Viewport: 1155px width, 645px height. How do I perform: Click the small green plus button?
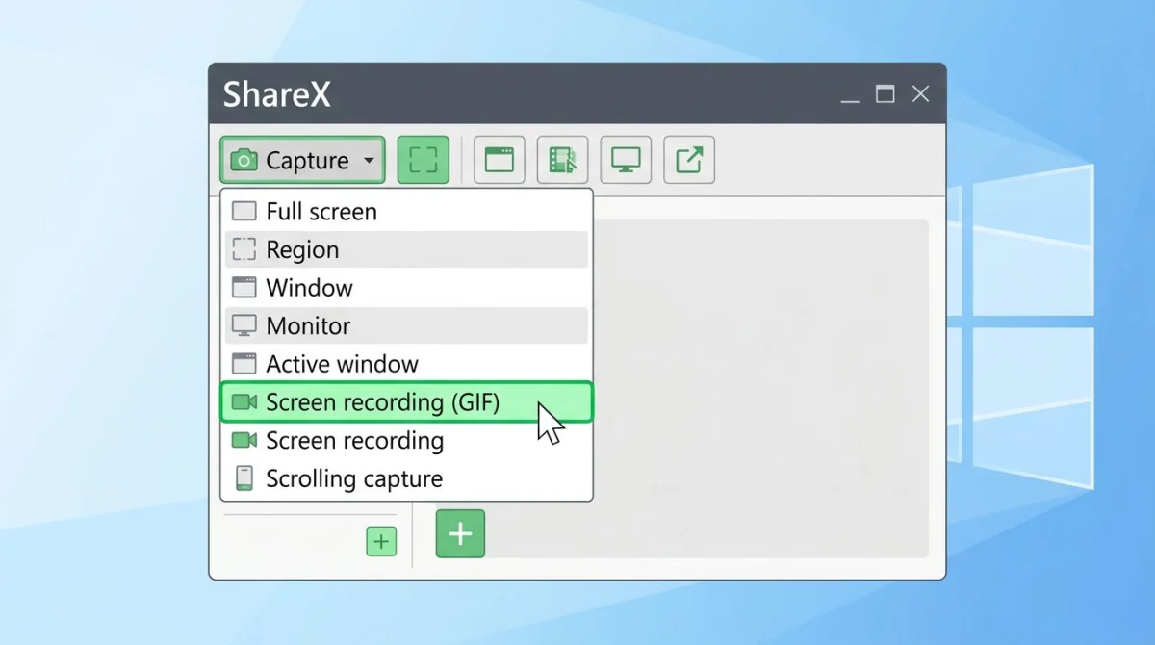pyautogui.click(x=381, y=542)
